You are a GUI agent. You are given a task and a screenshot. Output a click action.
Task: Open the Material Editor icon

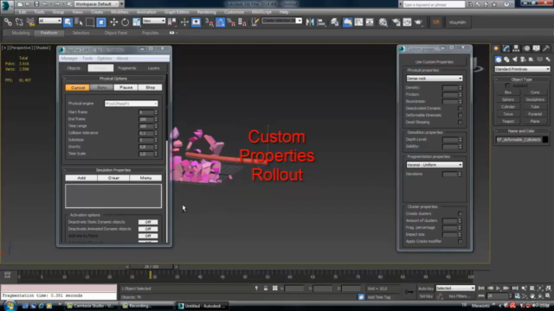point(383,22)
